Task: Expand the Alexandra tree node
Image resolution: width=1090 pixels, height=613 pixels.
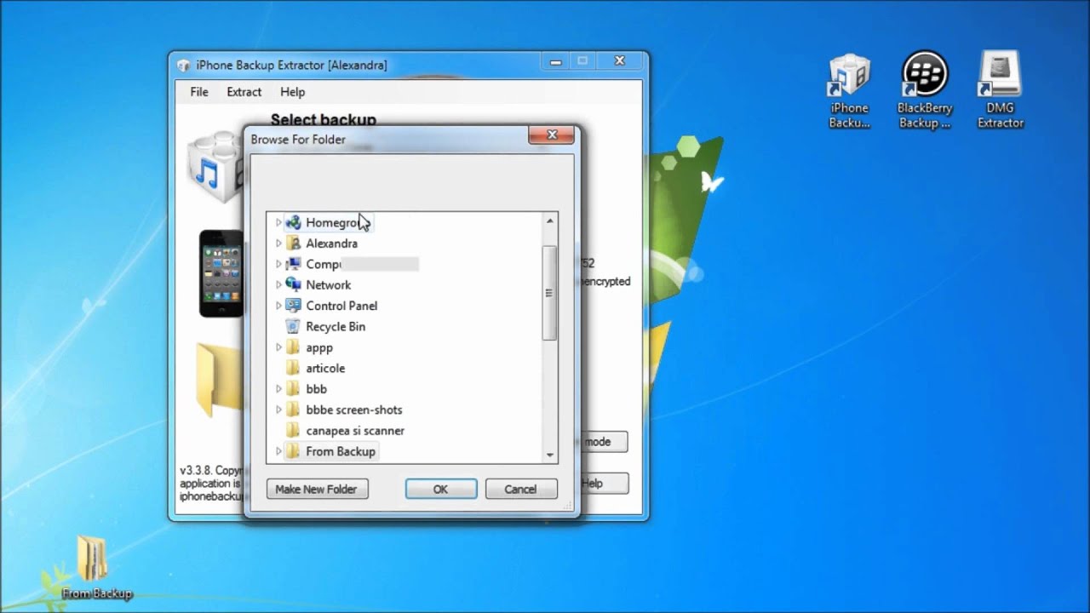Action: (278, 243)
